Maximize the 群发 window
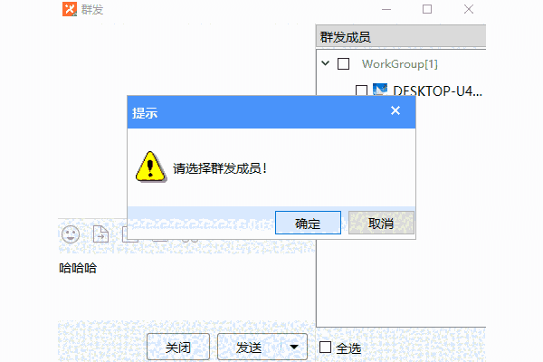The width and height of the screenshot is (543, 362). [427, 9]
